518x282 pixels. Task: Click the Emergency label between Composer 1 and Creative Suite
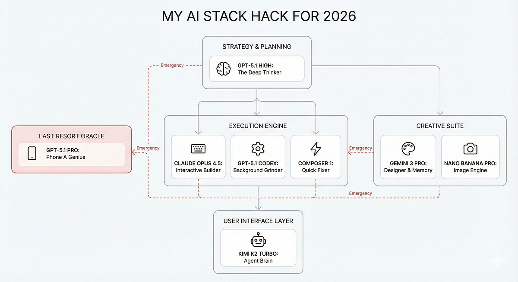click(x=360, y=148)
